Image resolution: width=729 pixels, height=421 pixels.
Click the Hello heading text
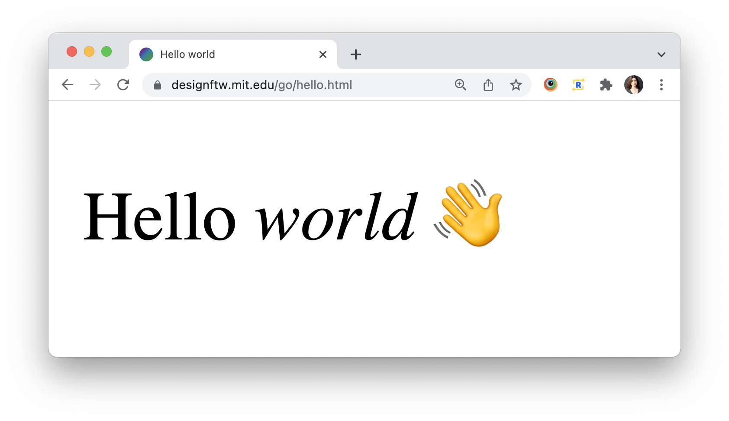click(x=159, y=216)
